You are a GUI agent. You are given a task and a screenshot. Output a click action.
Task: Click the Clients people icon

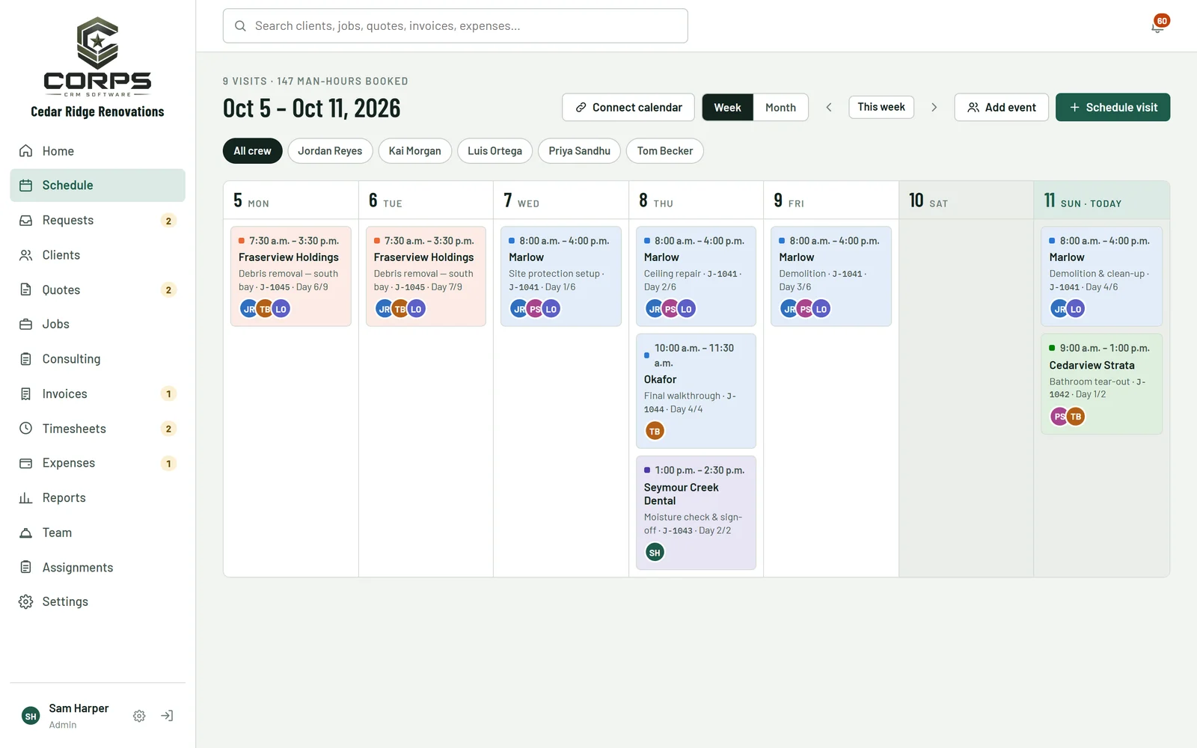click(26, 255)
